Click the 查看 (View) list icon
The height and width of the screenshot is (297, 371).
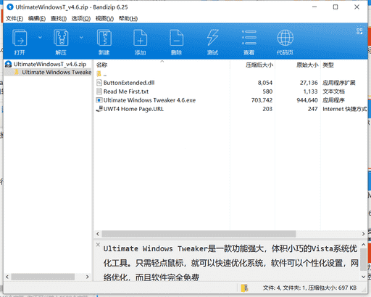(x=249, y=38)
